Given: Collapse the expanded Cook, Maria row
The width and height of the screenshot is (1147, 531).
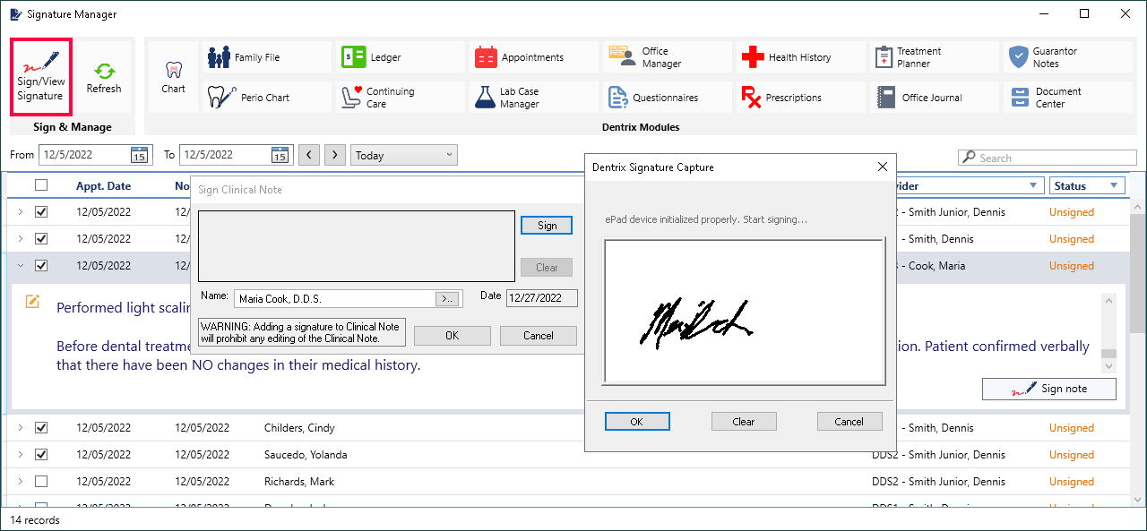Looking at the screenshot, I should click(x=20, y=266).
